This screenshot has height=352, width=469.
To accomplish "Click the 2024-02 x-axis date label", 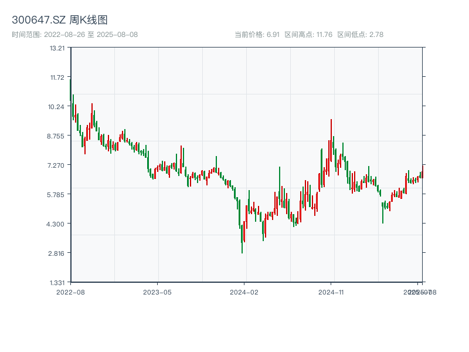I will point(244,292).
